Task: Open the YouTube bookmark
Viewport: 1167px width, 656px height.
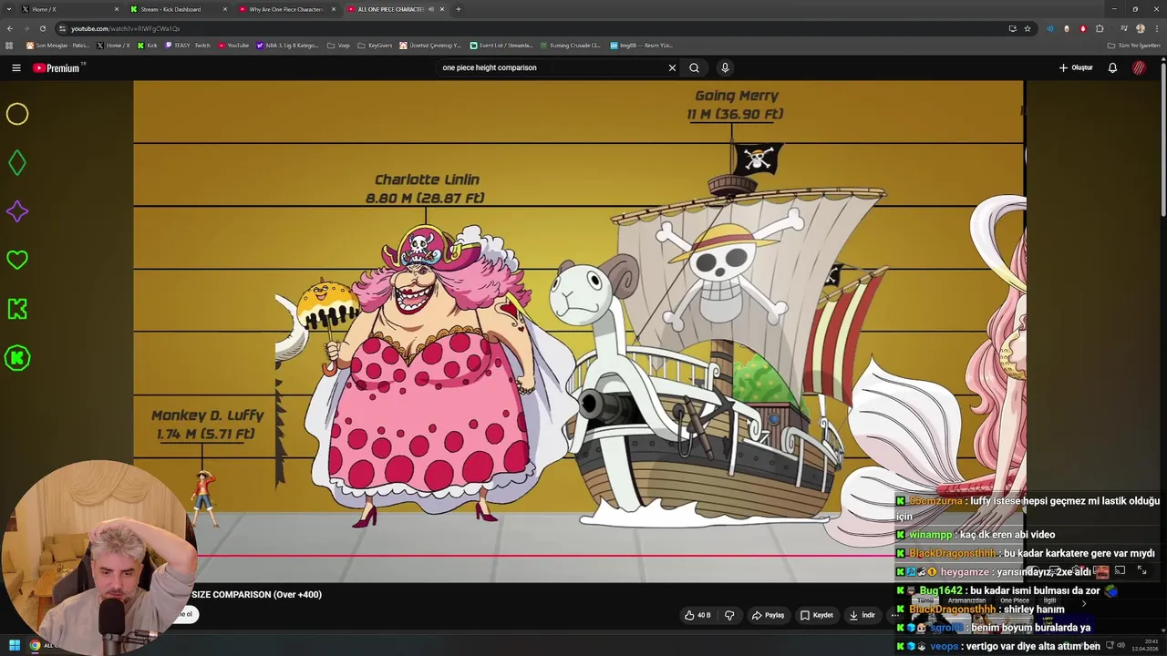Action: click(x=233, y=45)
